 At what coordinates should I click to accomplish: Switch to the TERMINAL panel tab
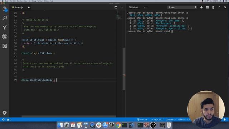(x=133, y=7)
